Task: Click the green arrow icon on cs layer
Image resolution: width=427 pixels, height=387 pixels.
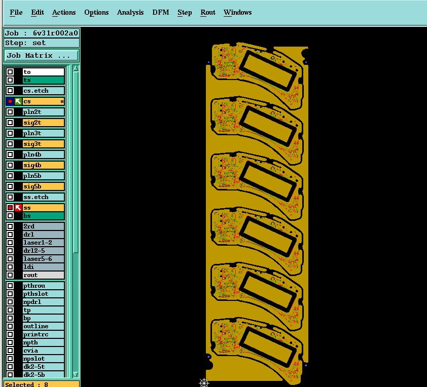Action: (18, 101)
